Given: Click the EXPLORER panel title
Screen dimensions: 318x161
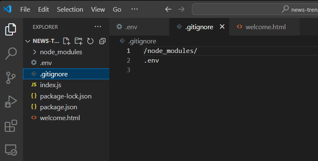Looking at the screenshot, I should click(x=45, y=27).
